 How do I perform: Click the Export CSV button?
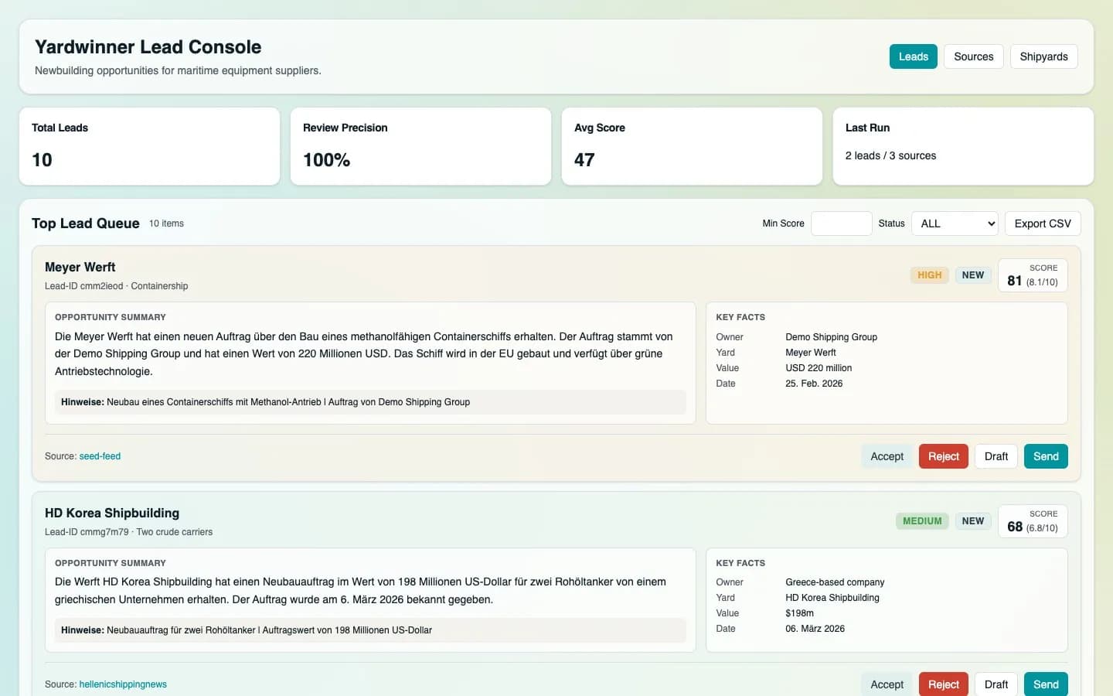1043,223
